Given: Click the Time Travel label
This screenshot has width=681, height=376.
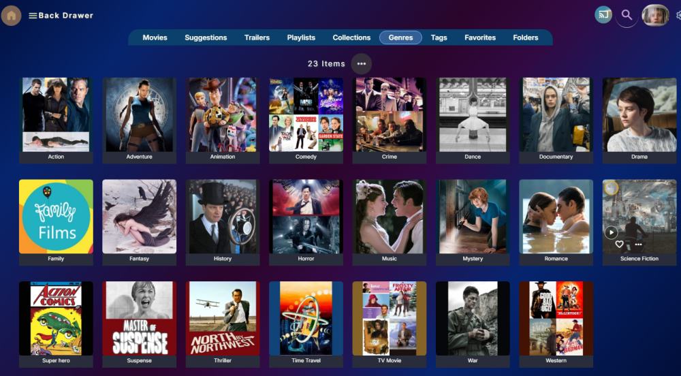Looking at the screenshot, I should 306,360.
